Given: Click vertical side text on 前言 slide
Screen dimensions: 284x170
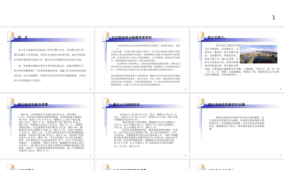Looking at the screenshot, I should pos(10,51).
